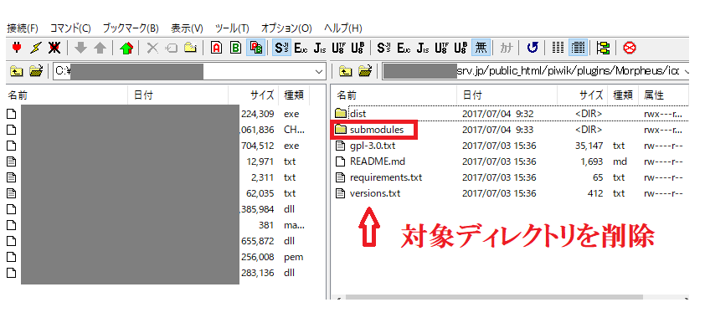Open the 接続(F) menu
Viewport: 705px width, 328px height.
[23, 28]
